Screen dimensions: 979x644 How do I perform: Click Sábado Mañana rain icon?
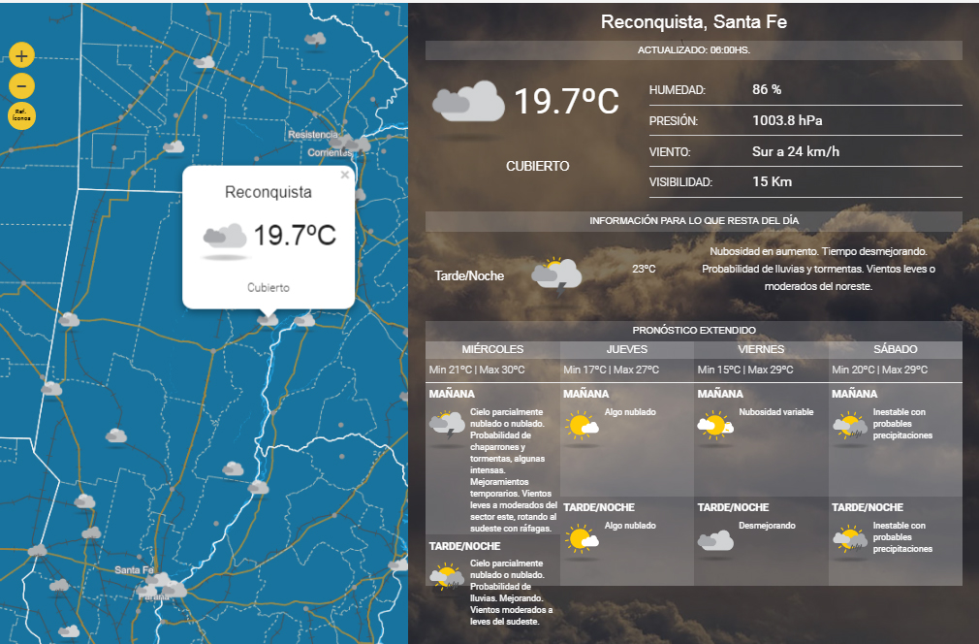click(x=849, y=425)
